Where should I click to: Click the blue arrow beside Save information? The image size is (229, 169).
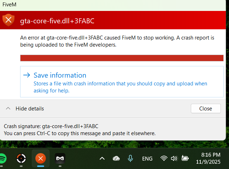point(27,75)
